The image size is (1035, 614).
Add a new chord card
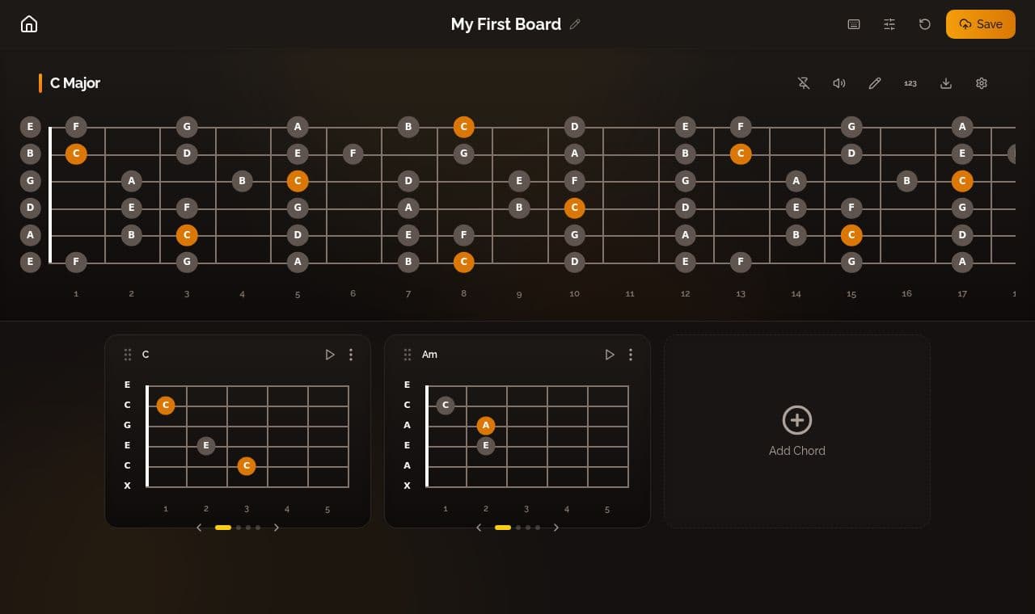coord(797,431)
